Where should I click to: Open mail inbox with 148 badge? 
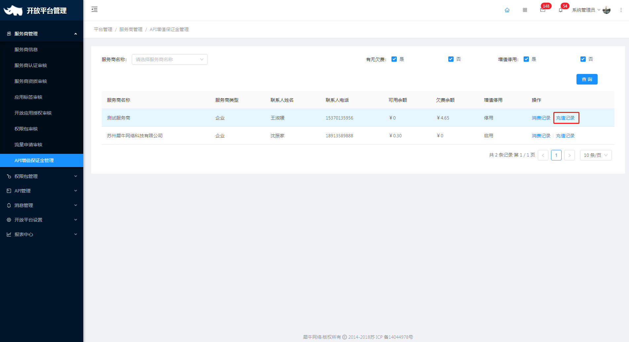[x=543, y=10]
